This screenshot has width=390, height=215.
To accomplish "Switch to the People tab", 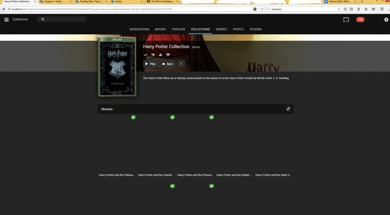I will tap(238, 29).
